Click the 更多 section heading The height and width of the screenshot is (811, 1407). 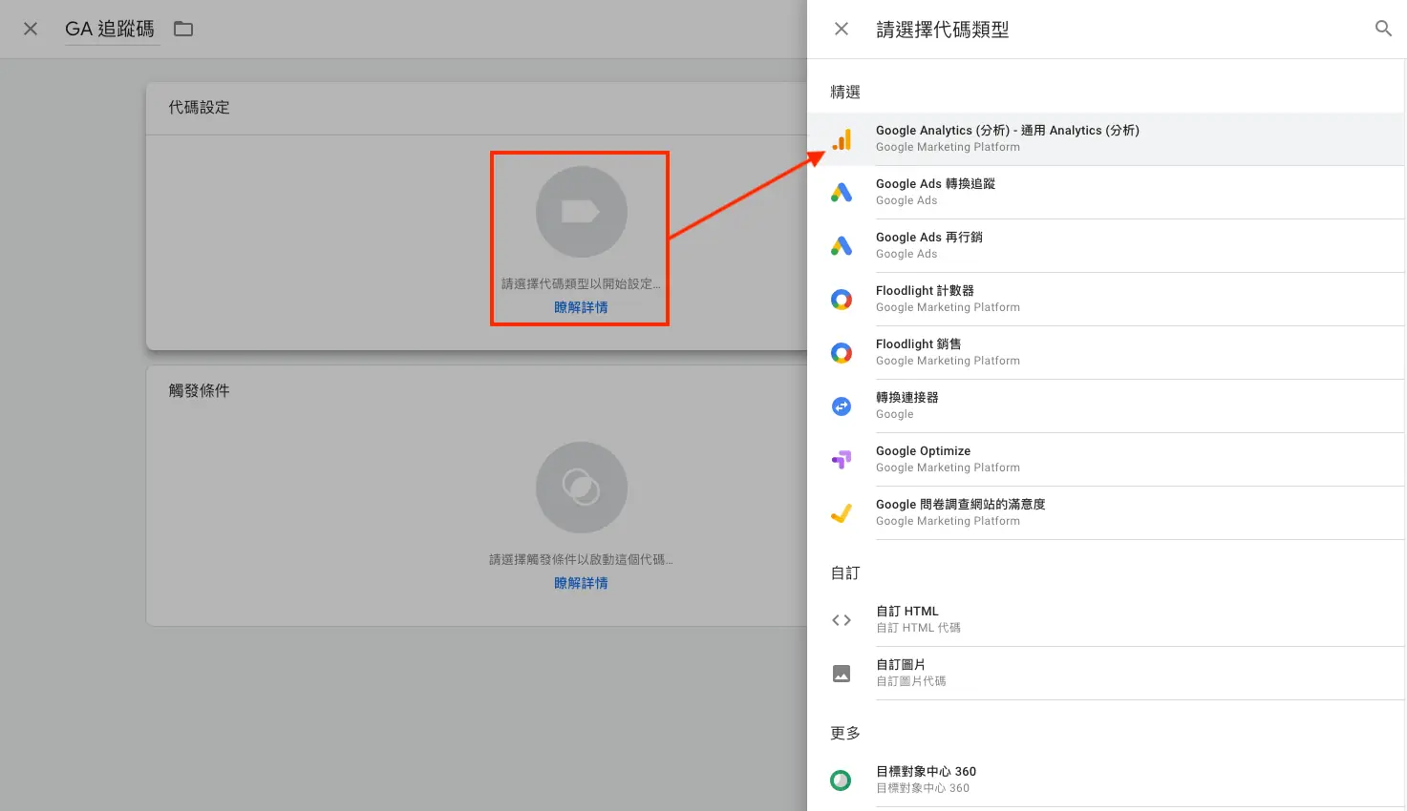(x=845, y=734)
